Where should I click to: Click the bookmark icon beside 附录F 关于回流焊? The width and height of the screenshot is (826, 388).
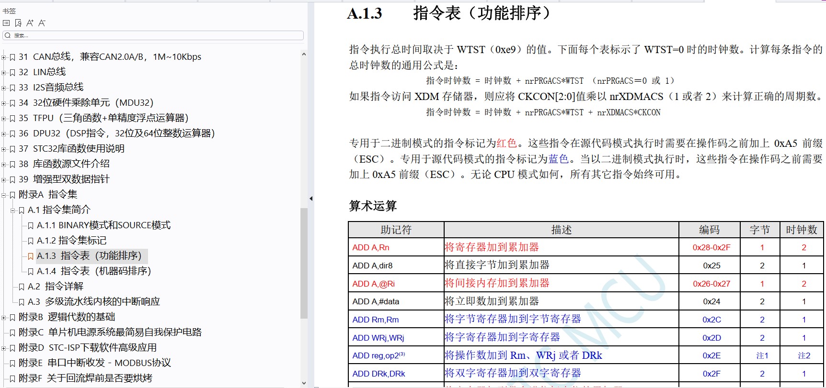(12, 379)
